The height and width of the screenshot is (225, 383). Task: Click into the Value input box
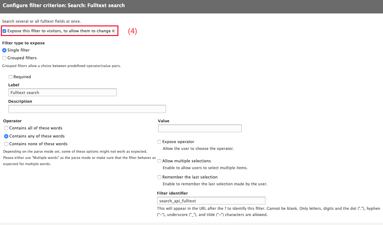coord(200,128)
